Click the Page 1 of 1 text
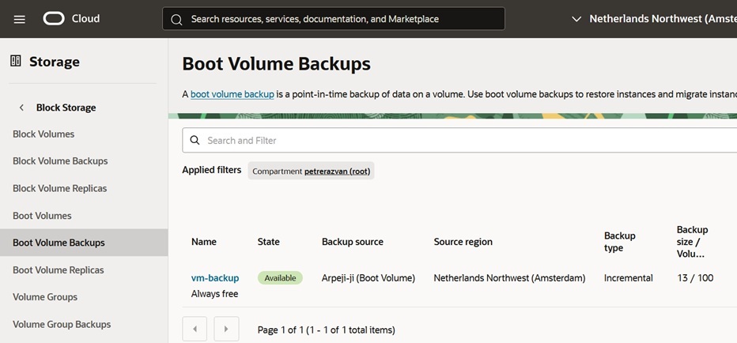The image size is (737, 343). 327,330
